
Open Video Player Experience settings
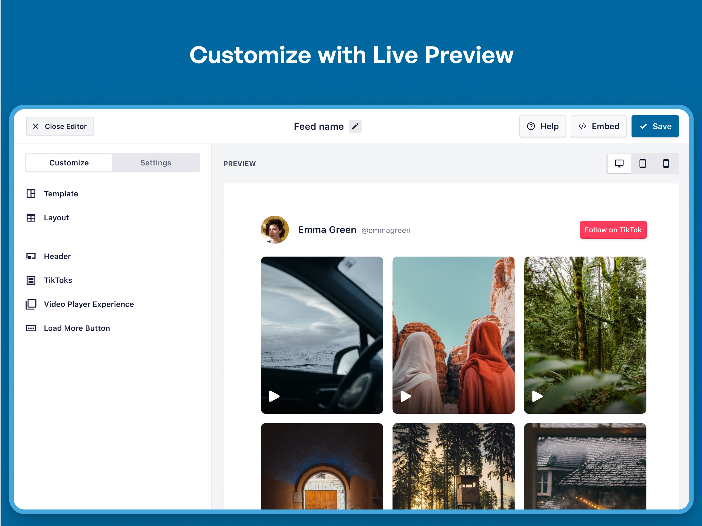pos(89,304)
